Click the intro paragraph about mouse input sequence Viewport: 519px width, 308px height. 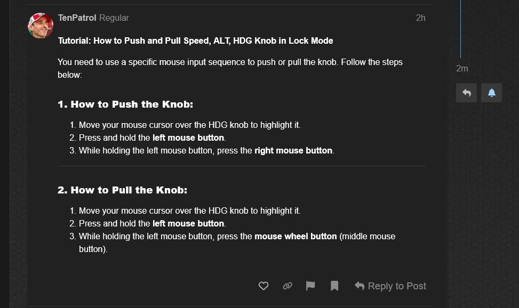point(230,69)
